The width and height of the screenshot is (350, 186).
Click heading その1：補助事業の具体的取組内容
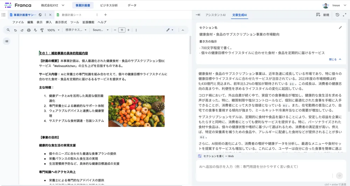coord(64,53)
